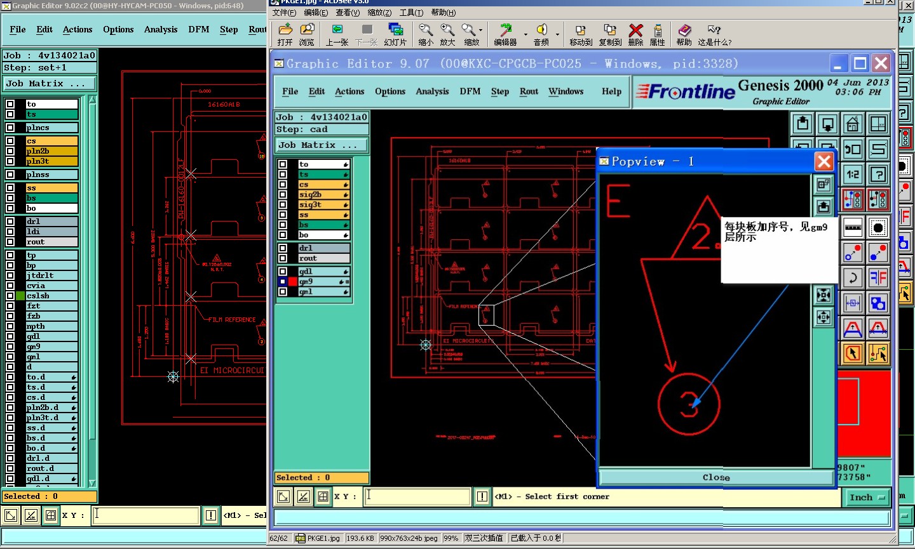Toggle checkbox for layer plncs in back window
This screenshot has height=549, width=915.
pyautogui.click(x=10, y=128)
